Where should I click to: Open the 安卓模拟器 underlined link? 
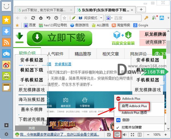click(63, 64)
